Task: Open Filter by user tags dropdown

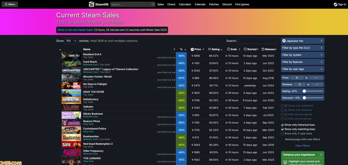Action: click(x=303, y=69)
